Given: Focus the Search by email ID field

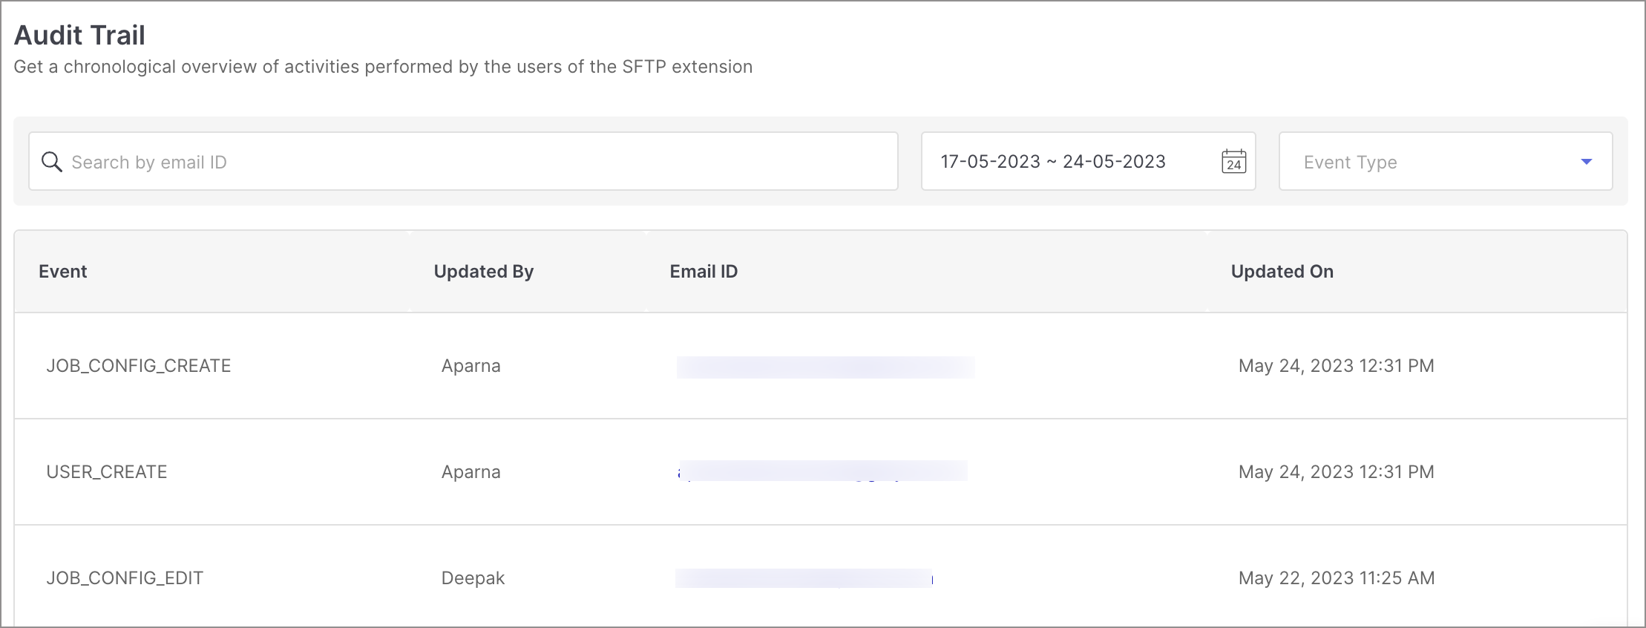Looking at the screenshot, I should (463, 161).
